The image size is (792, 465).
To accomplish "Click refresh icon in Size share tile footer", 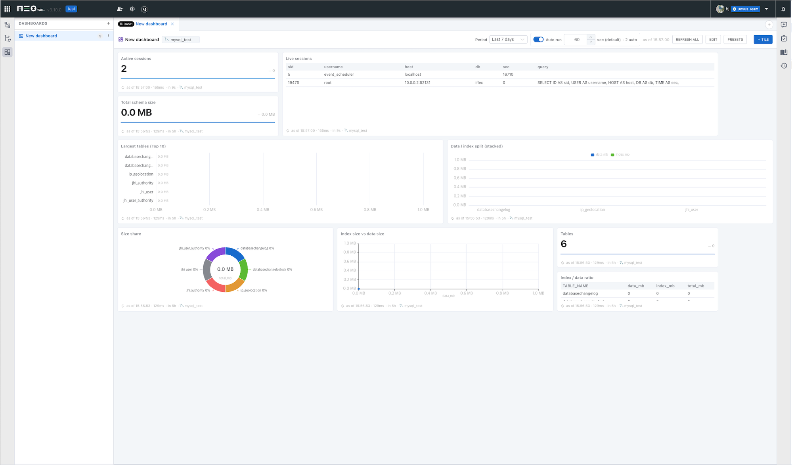I will [x=123, y=306].
